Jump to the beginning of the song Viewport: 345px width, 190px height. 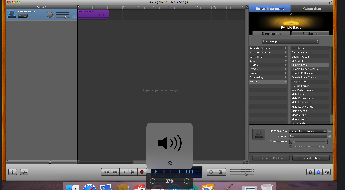pos(124,172)
